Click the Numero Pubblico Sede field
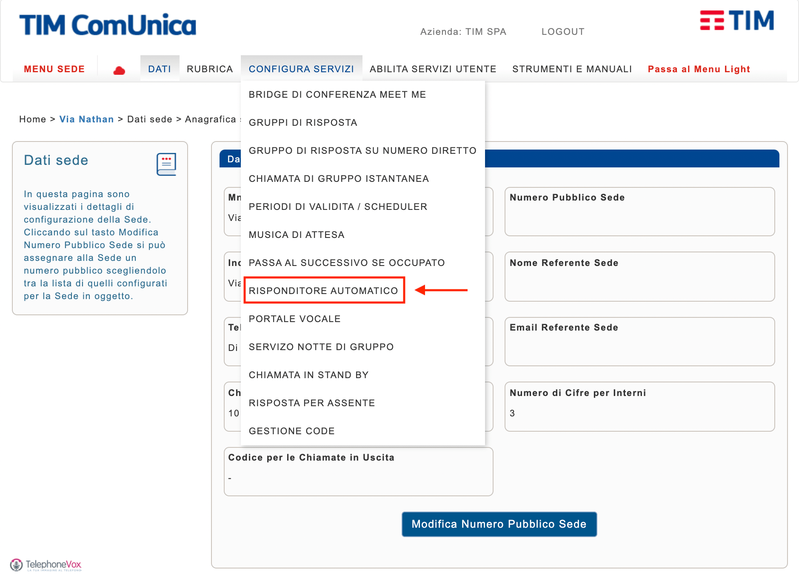Image resolution: width=799 pixels, height=577 pixels. pos(639,212)
